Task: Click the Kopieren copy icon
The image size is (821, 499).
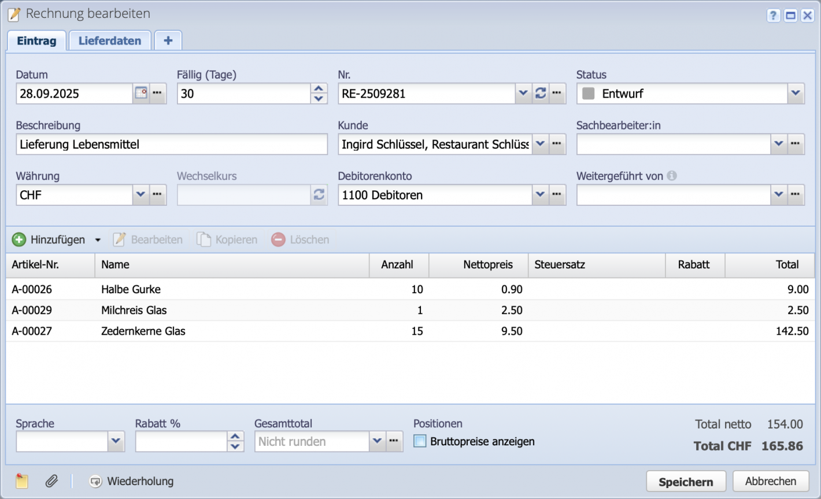Action: tap(203, 239)
